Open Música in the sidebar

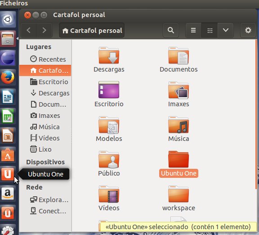pyautogui.click(x=45, y=127)
